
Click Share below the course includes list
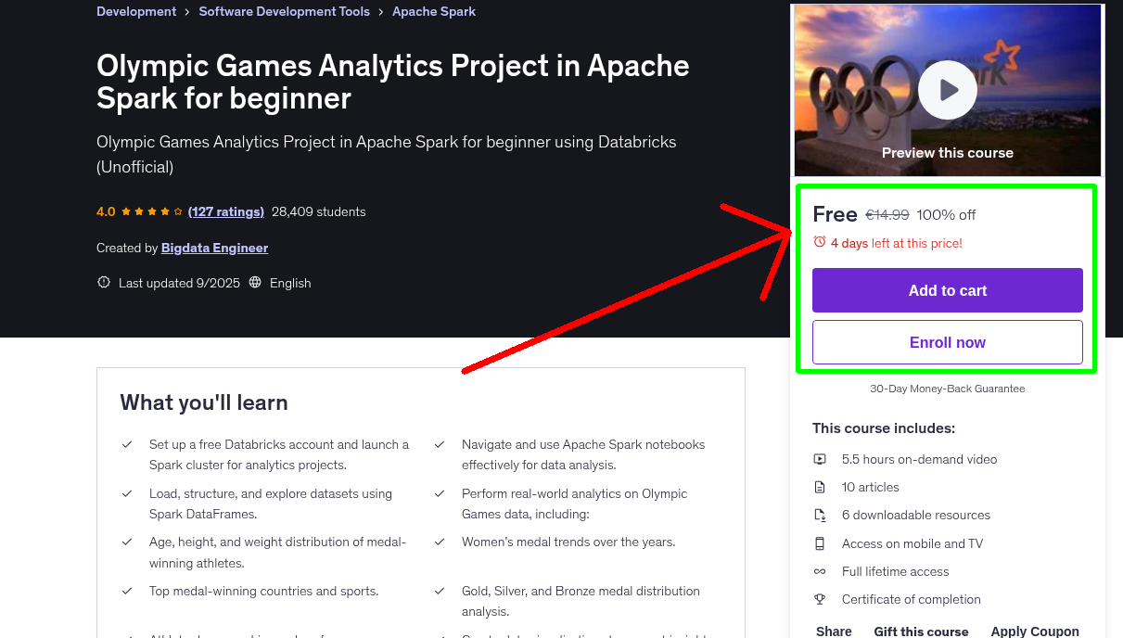(834, 631)
